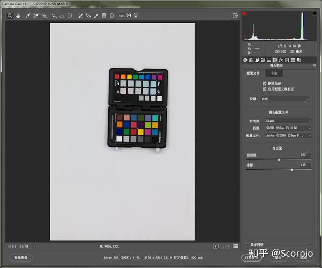Expand the 制造商 dropdown showing Sigma
322x268 pixels.
pos(288,121)
